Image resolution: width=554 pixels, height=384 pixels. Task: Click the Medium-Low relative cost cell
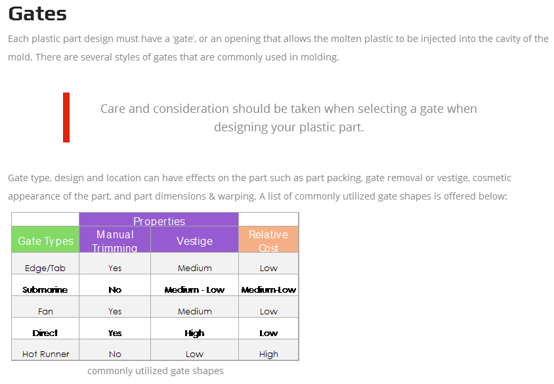tap(268, 285)
